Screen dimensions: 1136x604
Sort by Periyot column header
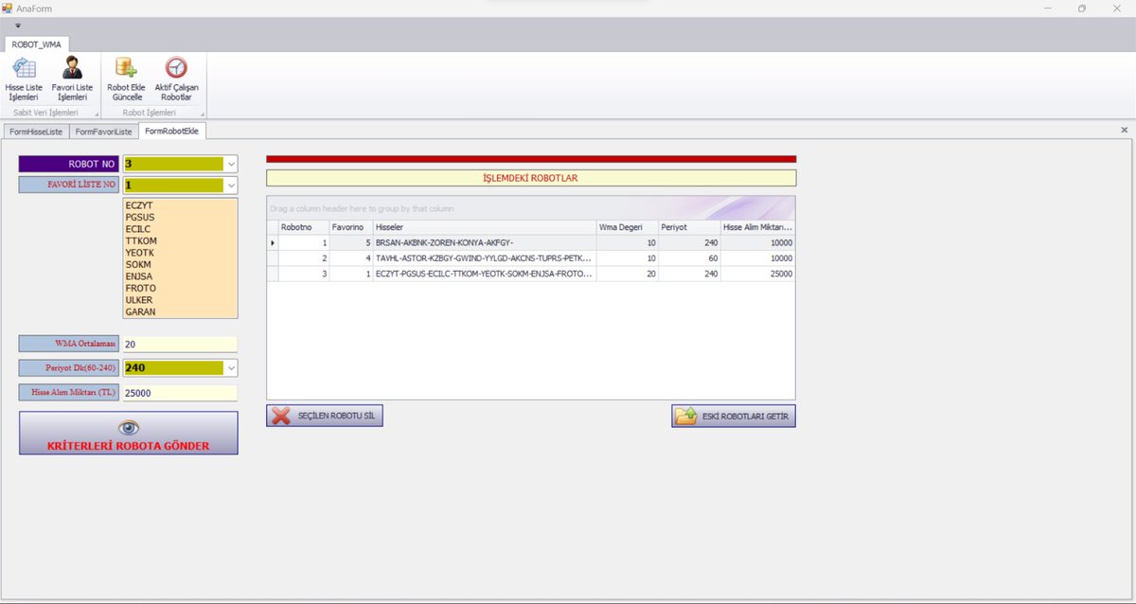(x=689, y=227)
